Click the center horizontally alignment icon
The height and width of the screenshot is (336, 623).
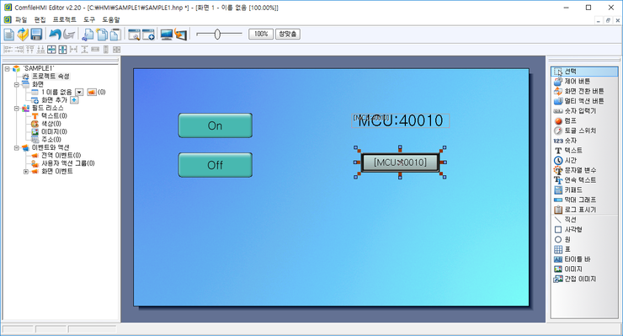point(51,50)
